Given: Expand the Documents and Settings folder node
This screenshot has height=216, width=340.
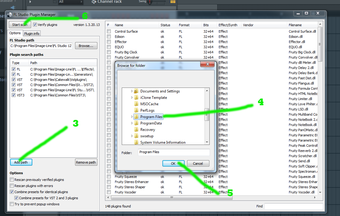Looking at the screenshot, I should tap(132, 91).
